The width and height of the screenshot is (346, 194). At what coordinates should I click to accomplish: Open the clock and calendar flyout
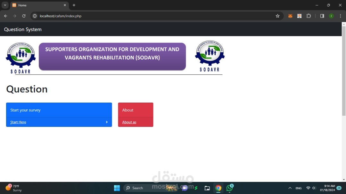coord(327,188)
